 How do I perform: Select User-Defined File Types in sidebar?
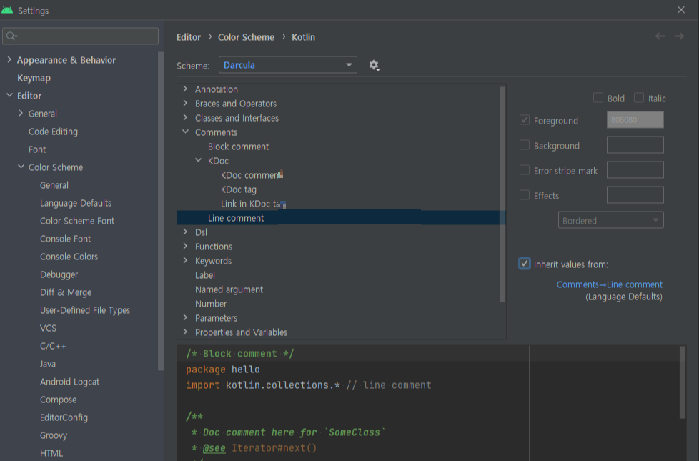[x=85, y=310]
